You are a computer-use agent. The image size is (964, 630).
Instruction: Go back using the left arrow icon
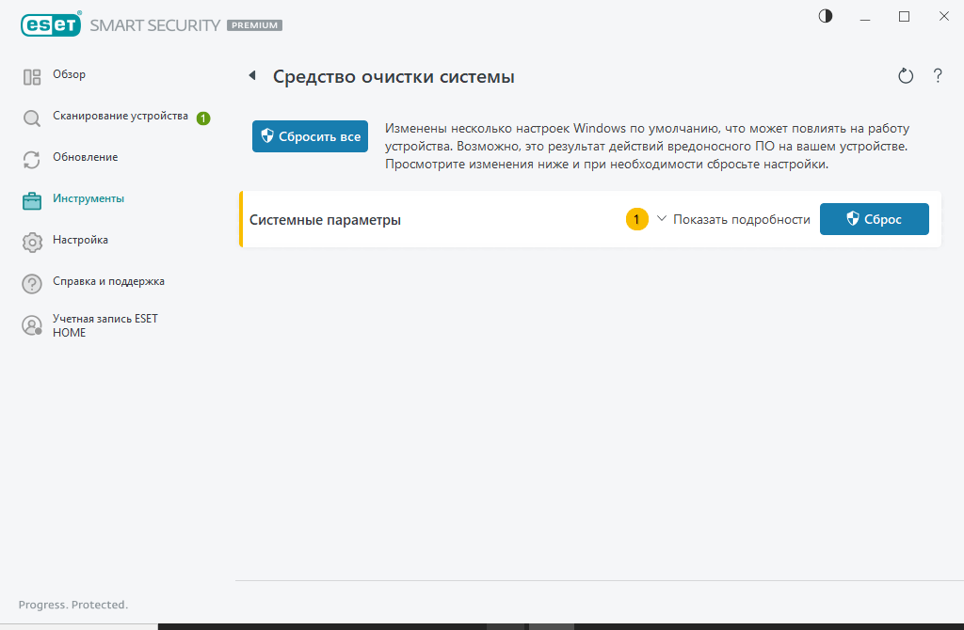point(252,75)
